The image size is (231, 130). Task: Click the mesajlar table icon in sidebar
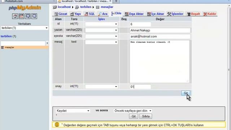(x=3, y=47)
